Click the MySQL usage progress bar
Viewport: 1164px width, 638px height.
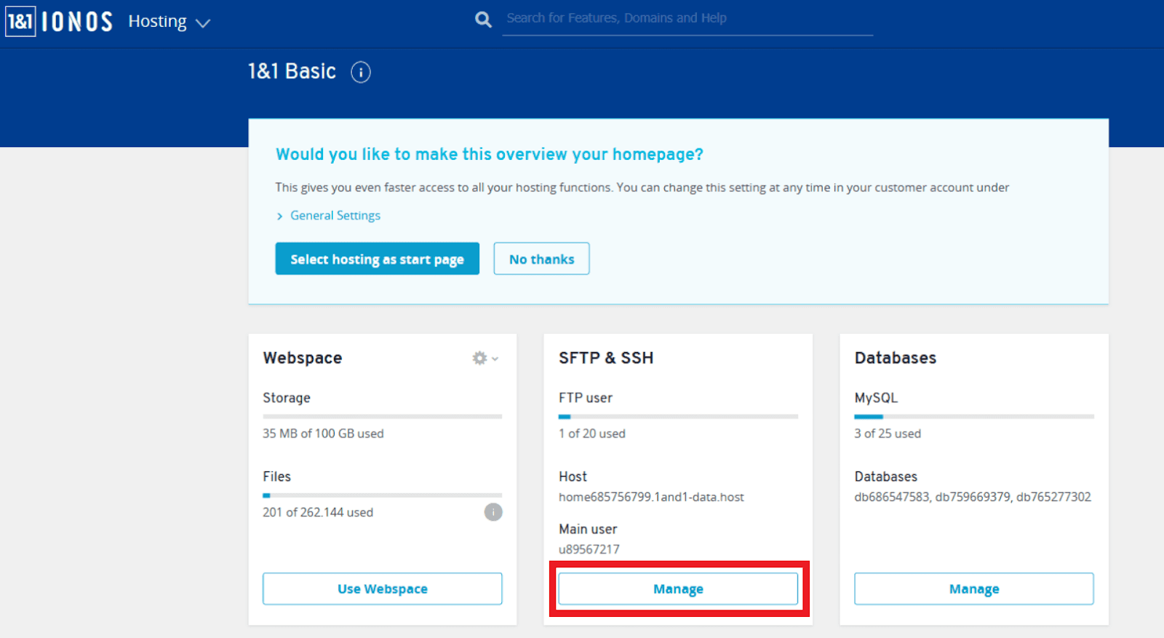pos(974,417)
